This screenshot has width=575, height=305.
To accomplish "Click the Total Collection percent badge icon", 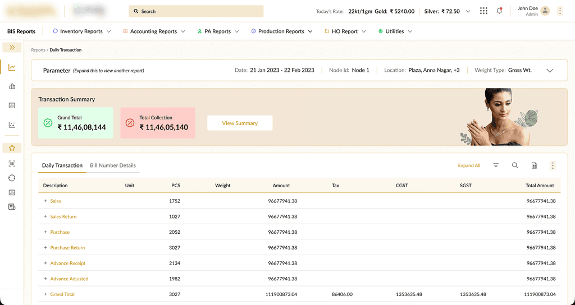I will [x=130, y=123].
